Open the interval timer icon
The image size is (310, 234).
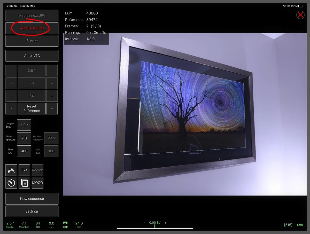pos(11,183)
